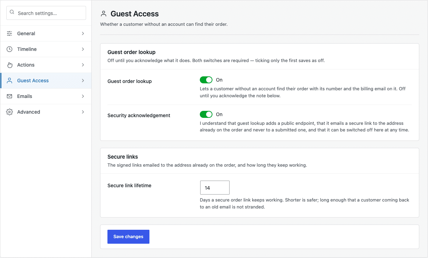Click the Emails envelope icon
The height and width of the screenshot is (258, 428).
tap(10, 96)
